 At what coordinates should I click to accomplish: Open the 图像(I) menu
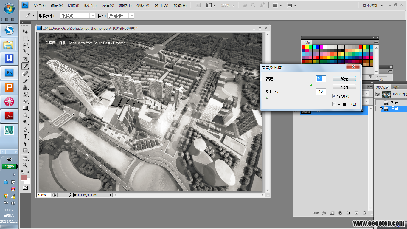pyautogui.click(x=73, y=6)
